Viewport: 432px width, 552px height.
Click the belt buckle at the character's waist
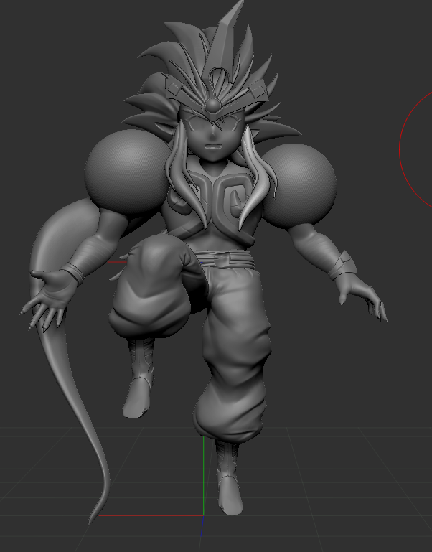click(221, 261)
